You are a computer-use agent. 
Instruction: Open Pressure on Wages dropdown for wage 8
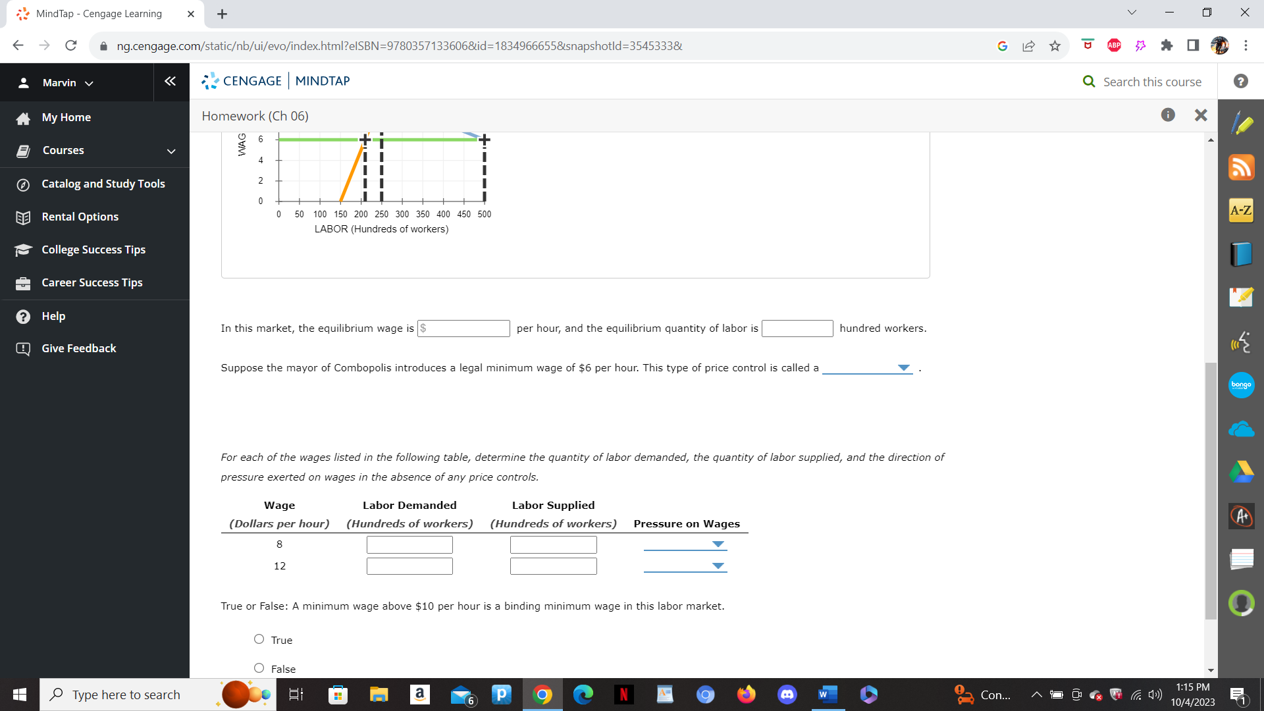pos(685,544)
